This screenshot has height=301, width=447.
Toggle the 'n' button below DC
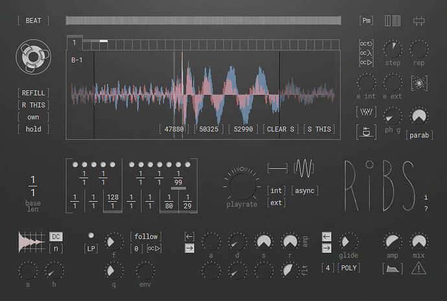56,249
